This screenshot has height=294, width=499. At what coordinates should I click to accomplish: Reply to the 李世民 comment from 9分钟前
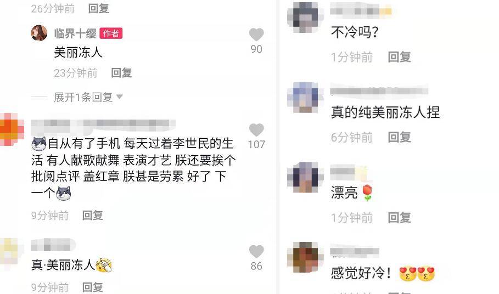(93, 215)
